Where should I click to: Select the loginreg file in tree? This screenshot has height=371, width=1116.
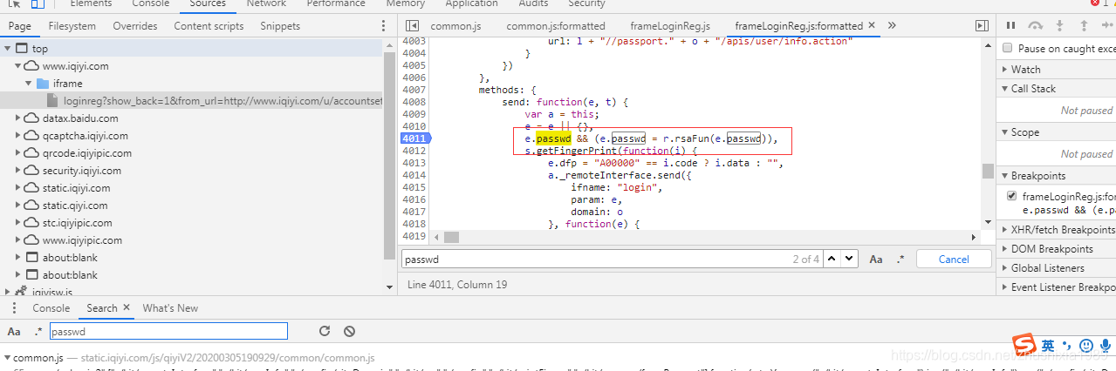[223, 101]
